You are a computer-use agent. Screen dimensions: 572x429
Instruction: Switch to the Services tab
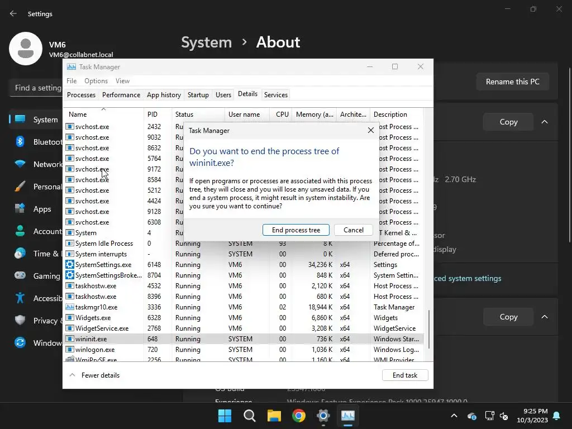pyautogui.click(x=276, y=95)
